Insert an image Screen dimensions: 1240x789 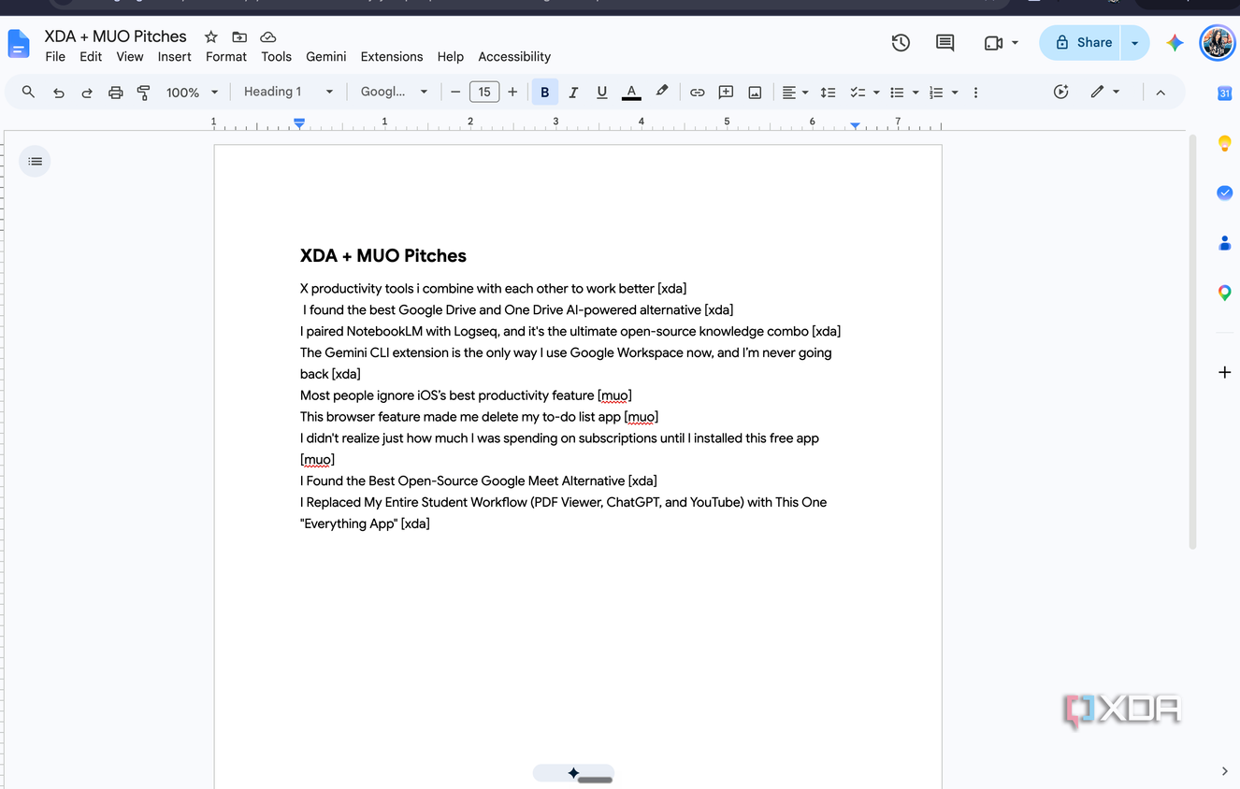coord(755,93)
